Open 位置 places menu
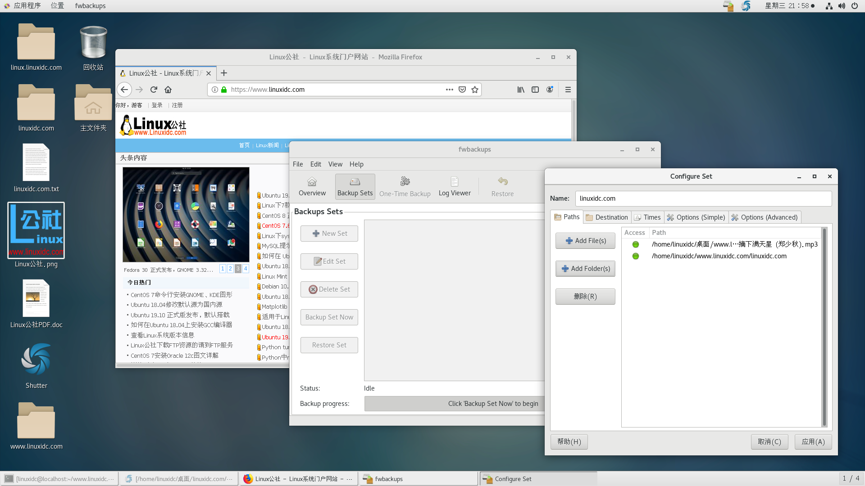Viewport: 865px width, 486px height. (57, 6)
